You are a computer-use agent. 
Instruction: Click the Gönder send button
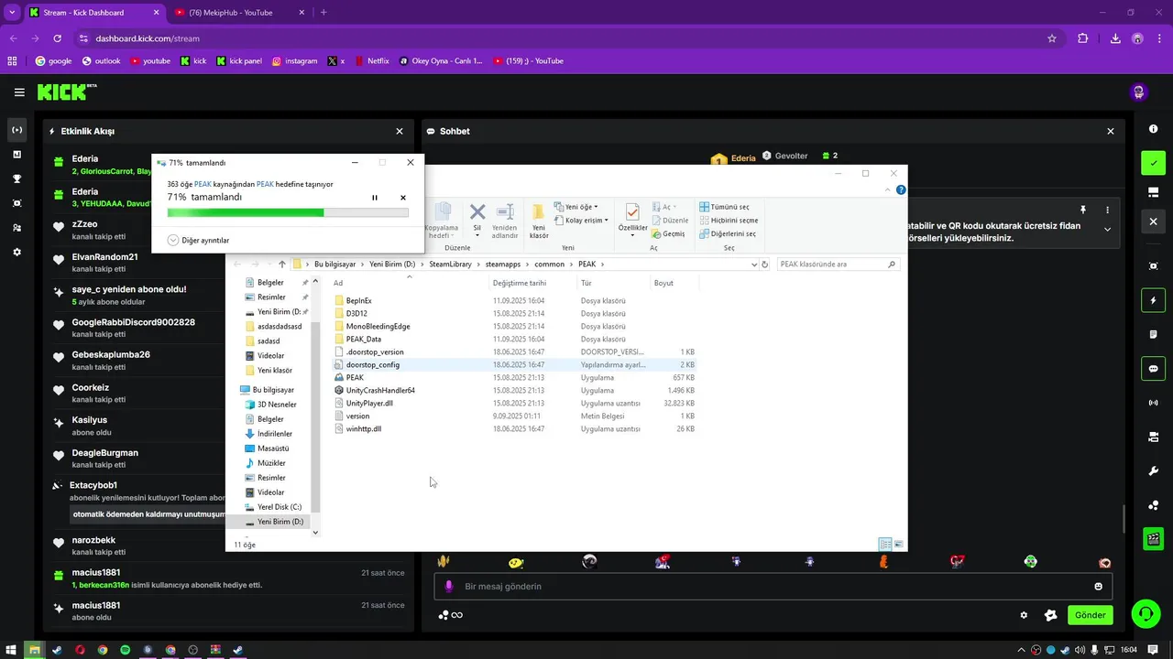point(1091,615)
